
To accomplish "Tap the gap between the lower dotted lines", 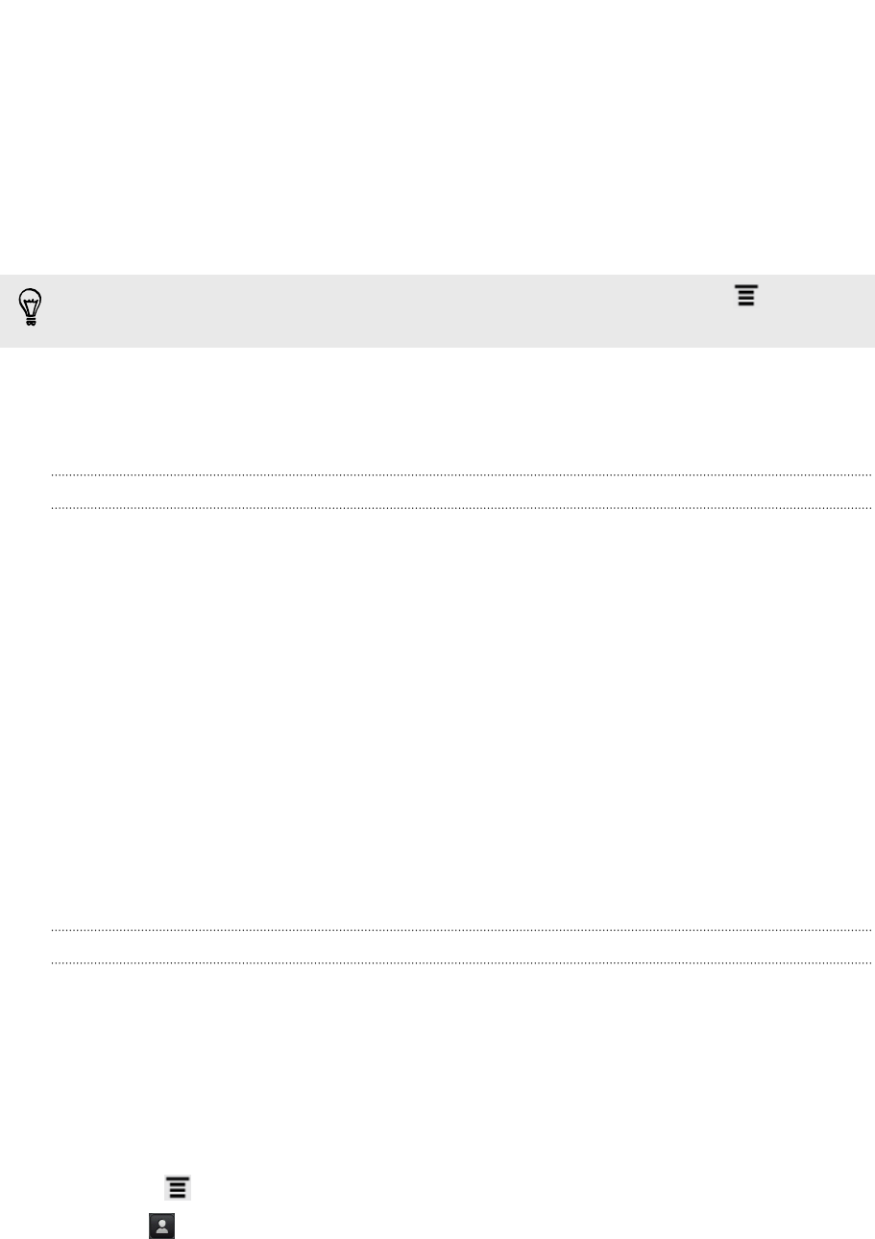I will [460, 946].
